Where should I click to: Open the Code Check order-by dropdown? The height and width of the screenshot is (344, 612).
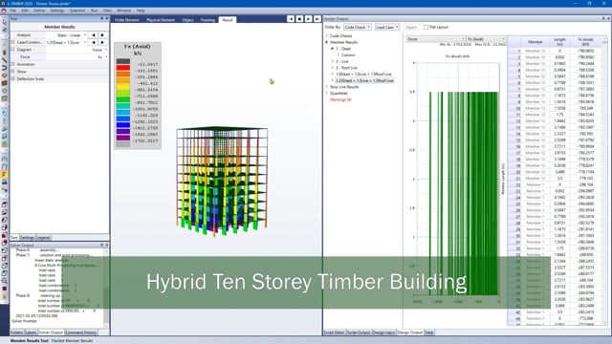(x=358, y=28)
